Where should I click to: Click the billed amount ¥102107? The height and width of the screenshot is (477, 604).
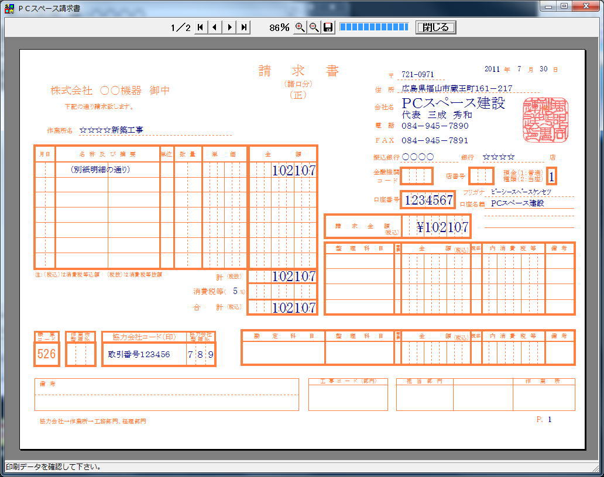[x=442, y=227]
